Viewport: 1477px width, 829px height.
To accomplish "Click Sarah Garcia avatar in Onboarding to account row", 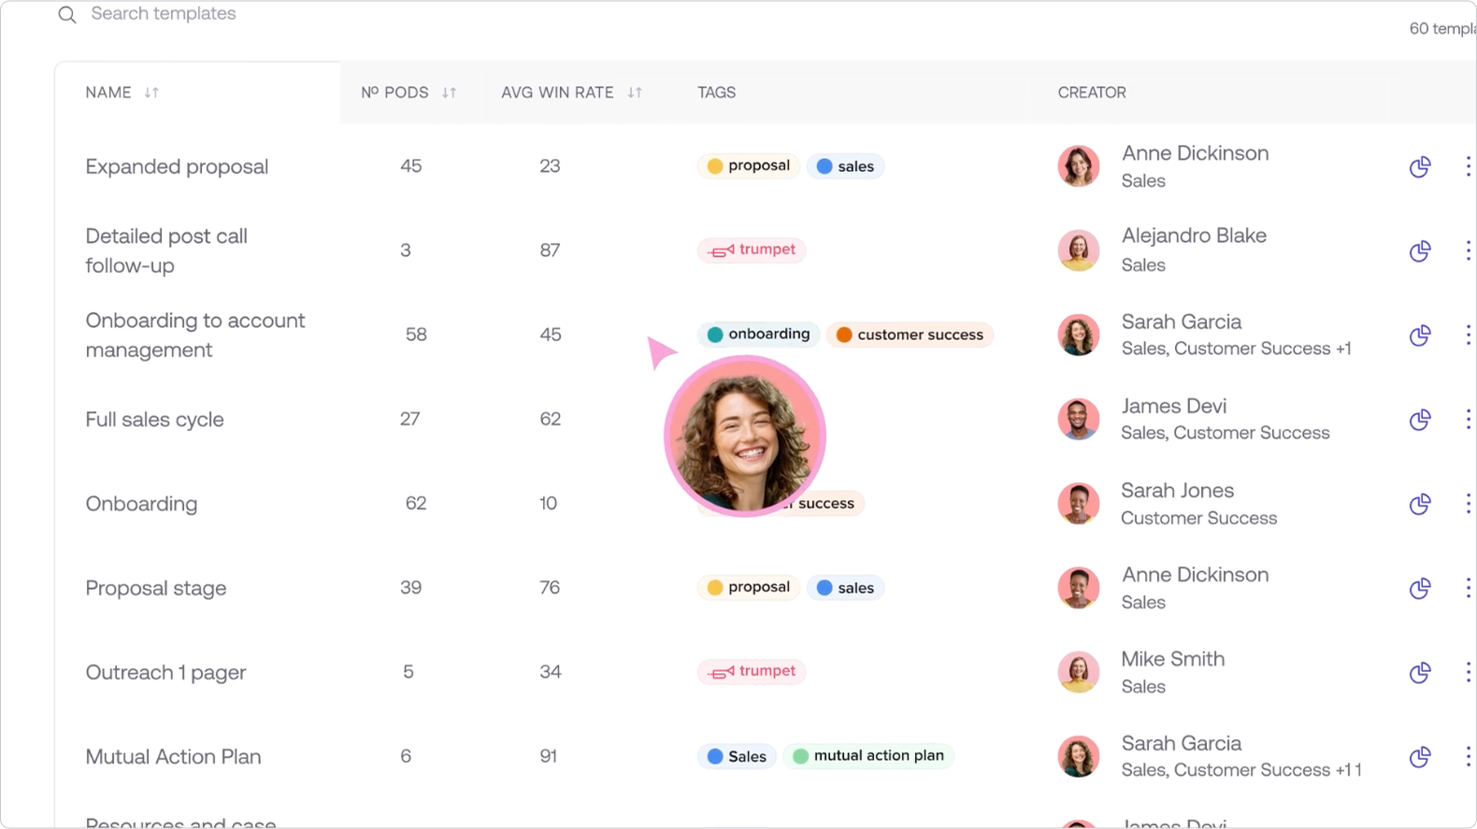I will point(1078,335).
